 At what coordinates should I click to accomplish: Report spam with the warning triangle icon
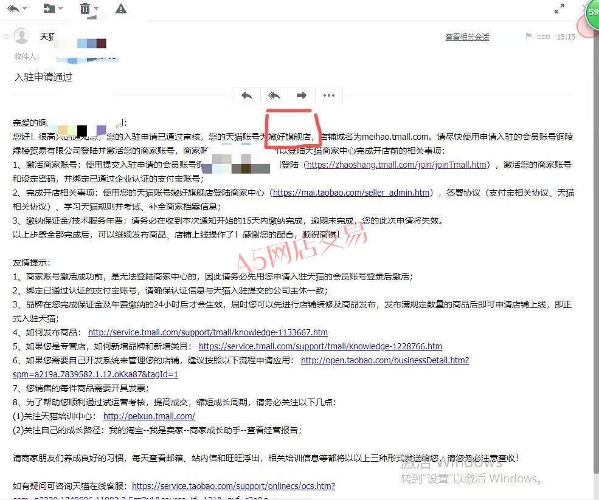121,8
